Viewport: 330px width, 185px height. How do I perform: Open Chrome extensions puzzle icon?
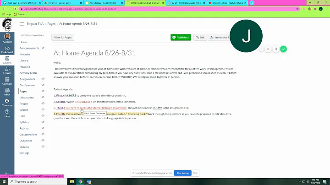[315, 9]
